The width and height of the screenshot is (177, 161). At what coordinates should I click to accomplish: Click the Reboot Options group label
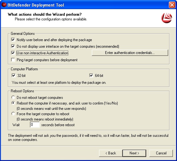click(22, 91)
